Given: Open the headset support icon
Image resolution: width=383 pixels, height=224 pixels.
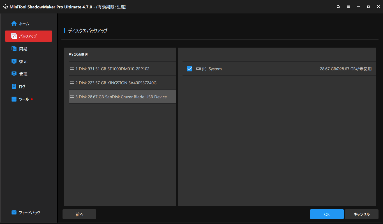Looking at the screenshot, I should 338,7.
